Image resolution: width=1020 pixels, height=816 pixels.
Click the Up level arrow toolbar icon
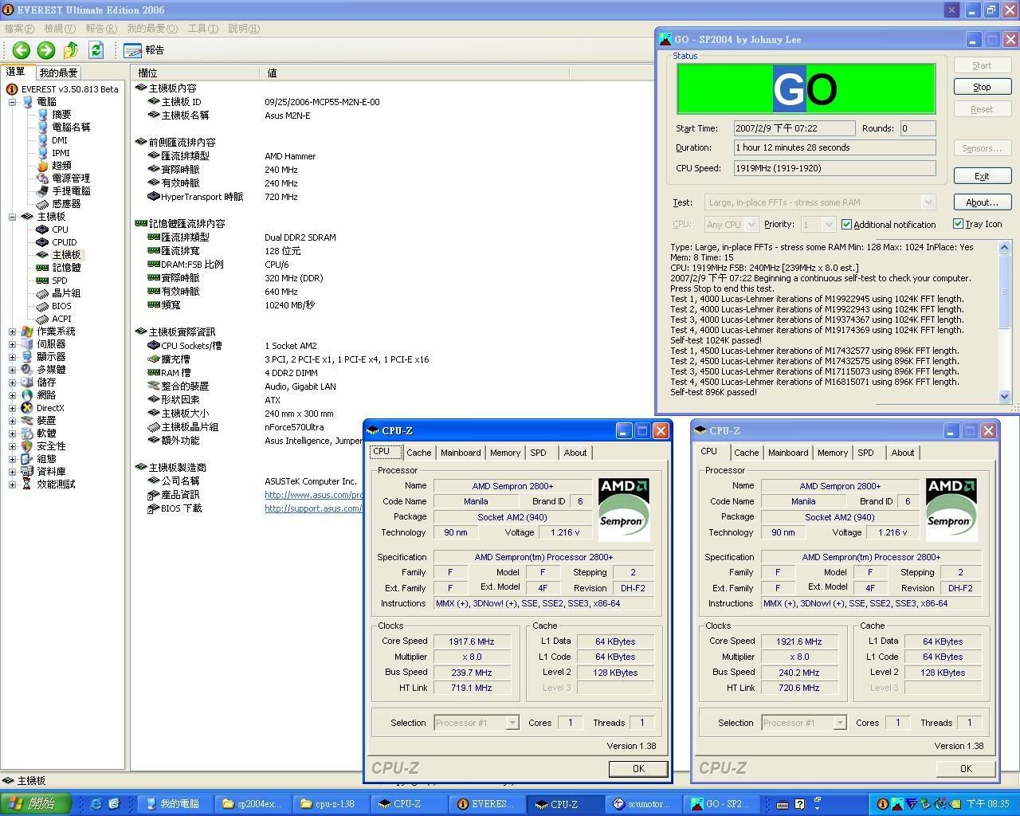pos(71,50)
